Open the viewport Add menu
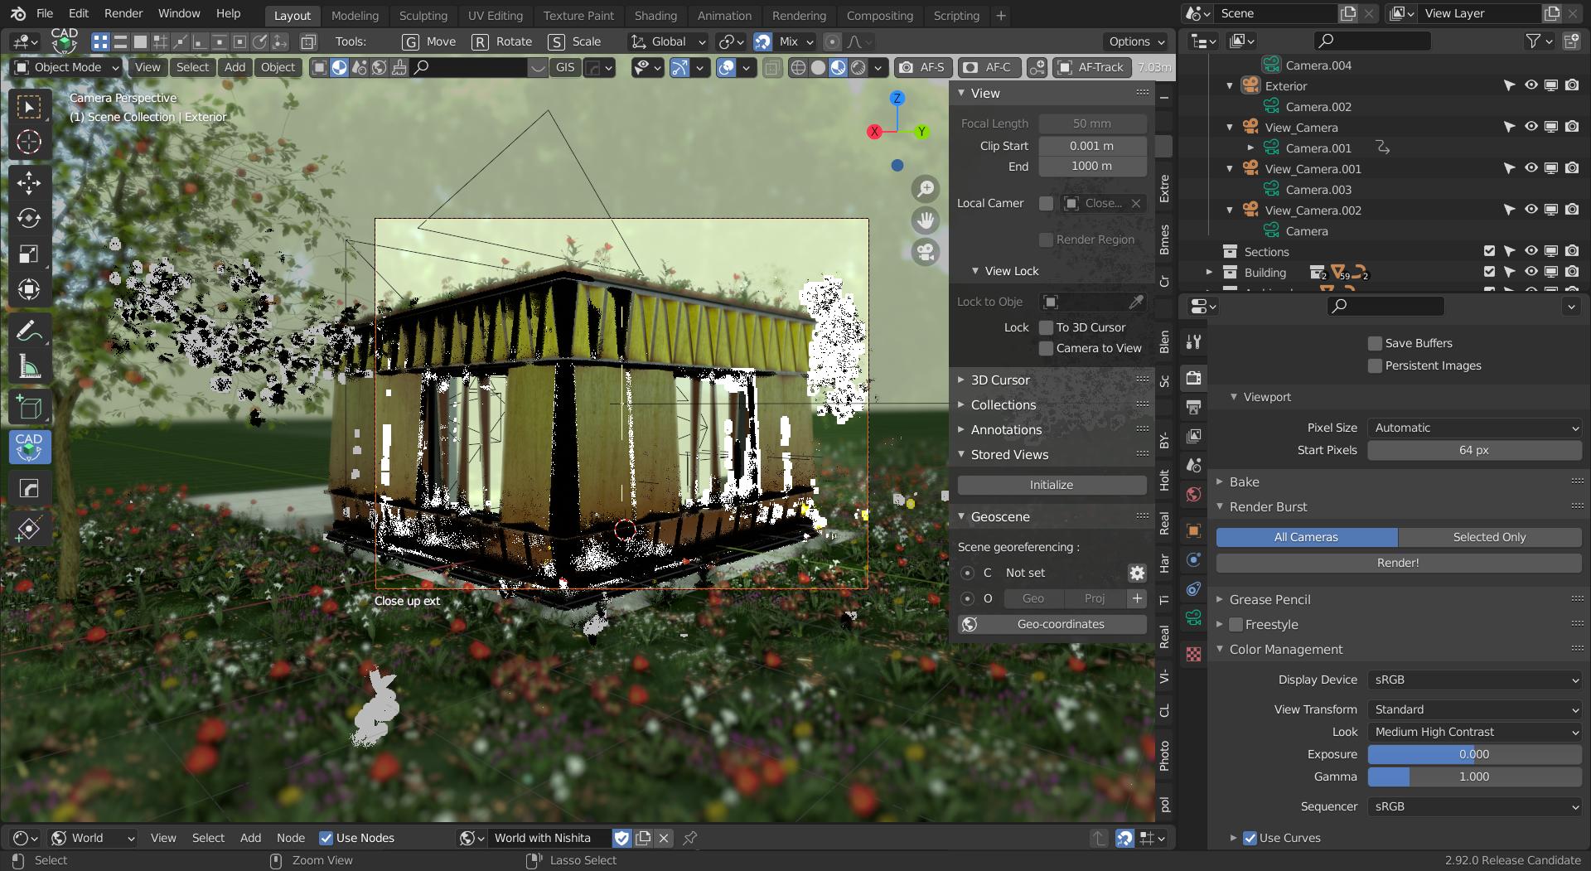Image resolution: width=1591 pixels, height=871 pixels. [235, 68]
